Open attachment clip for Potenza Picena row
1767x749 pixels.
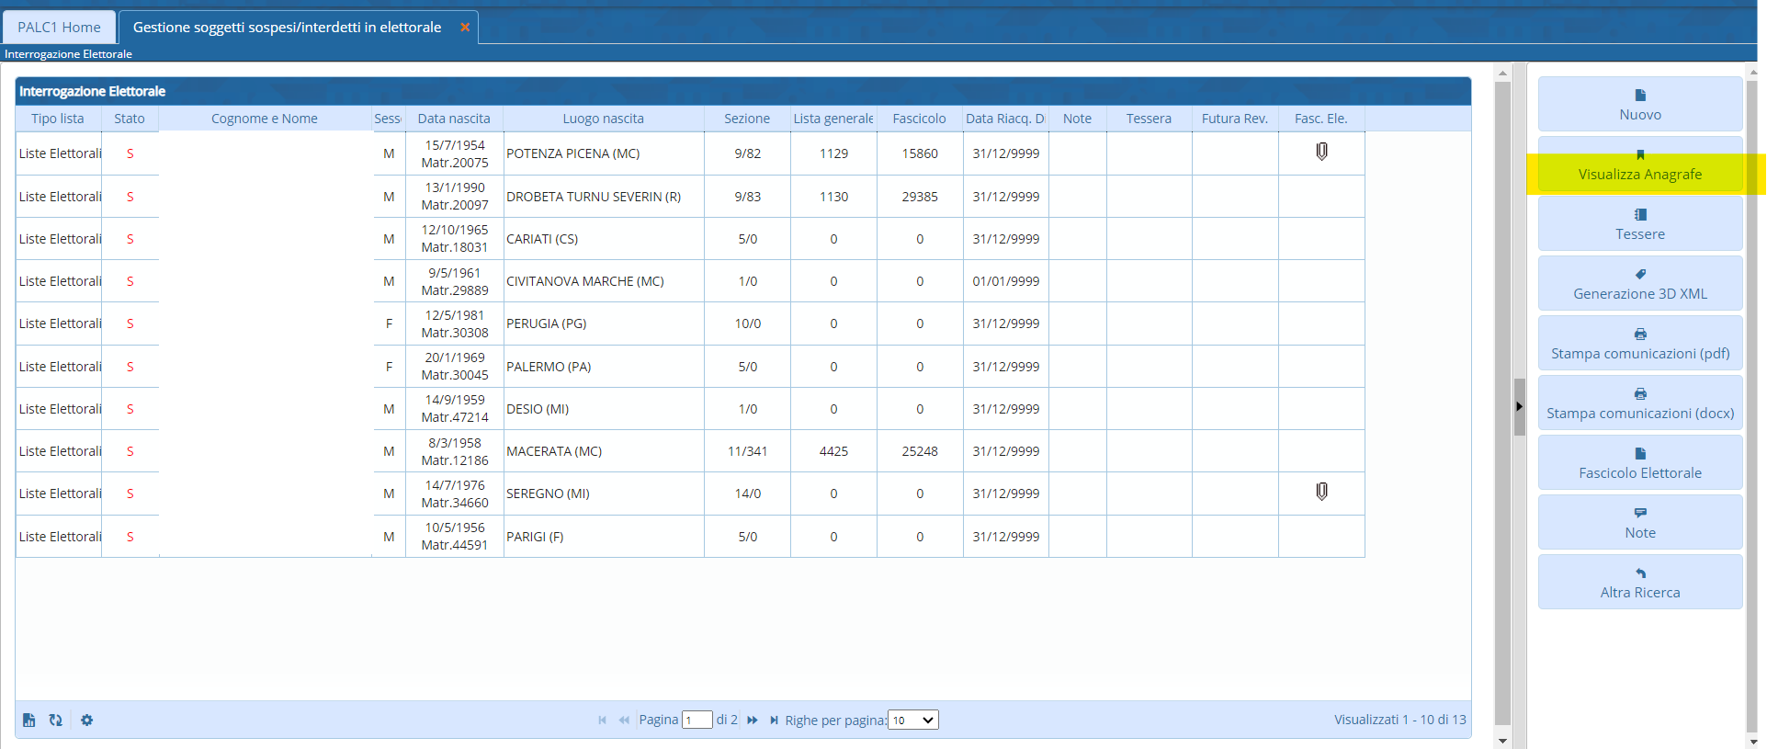1321,152
